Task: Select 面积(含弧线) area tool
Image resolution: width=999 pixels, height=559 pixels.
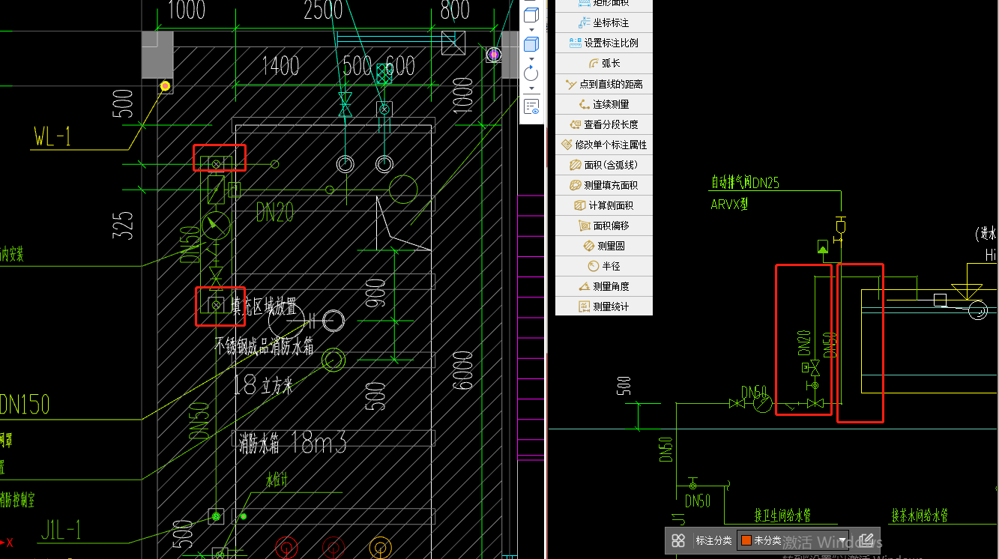Action: pos(603,165)
